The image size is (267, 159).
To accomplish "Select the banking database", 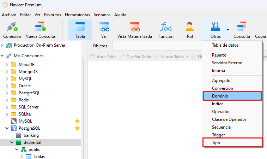I will coord(28,135).
